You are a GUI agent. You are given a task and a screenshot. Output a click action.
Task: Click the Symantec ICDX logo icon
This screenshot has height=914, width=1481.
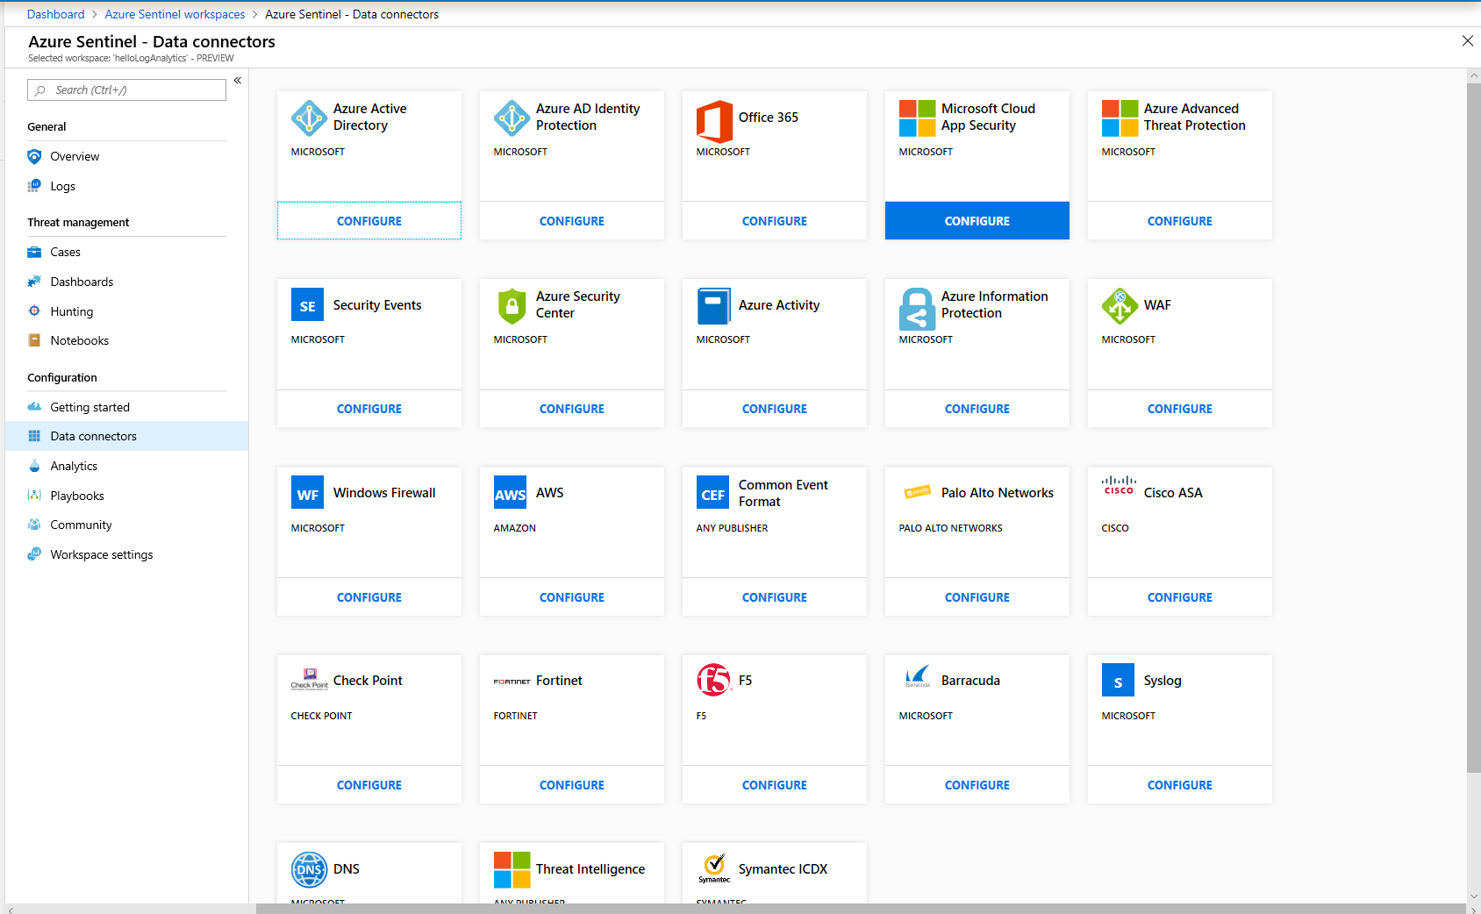[714, 868]
